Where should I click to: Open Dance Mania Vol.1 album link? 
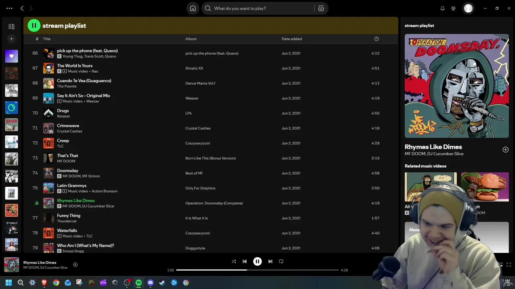click(200, 83)
